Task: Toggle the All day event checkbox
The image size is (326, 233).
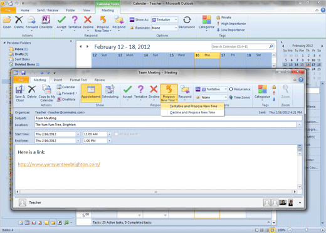Action: [116, 134]
